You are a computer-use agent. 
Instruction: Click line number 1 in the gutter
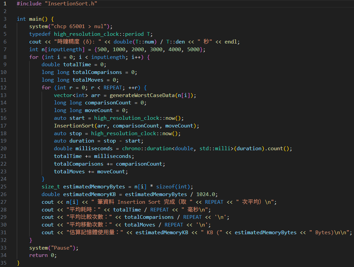click(x=5, y=4)
